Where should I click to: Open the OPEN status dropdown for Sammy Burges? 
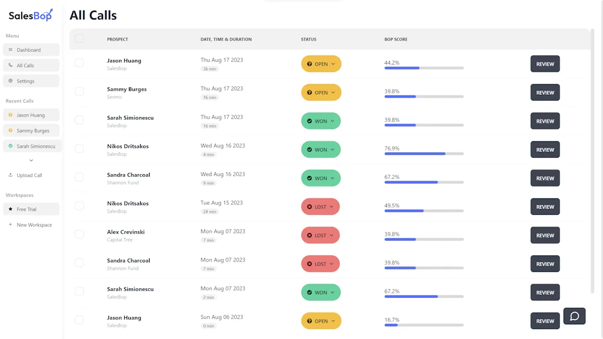point(321,92)
